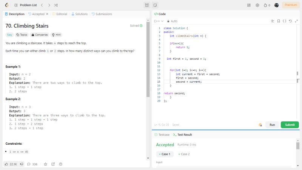
Task: Open settings gear icon in top bar
Action: point(257,5)
